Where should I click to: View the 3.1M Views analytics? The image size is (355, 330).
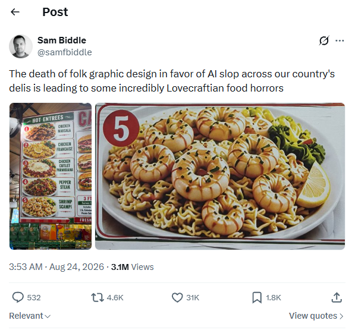132,267
